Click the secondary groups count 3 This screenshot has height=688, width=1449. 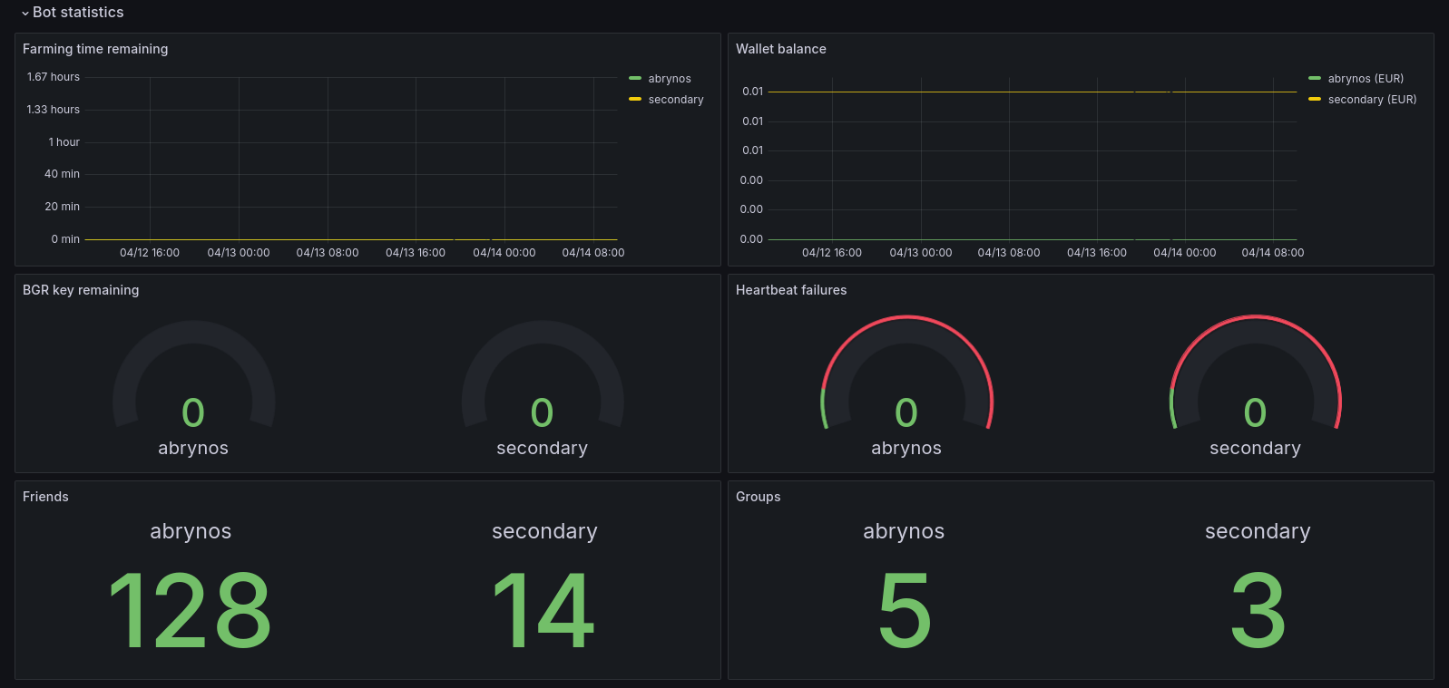tap(1258, 611)
